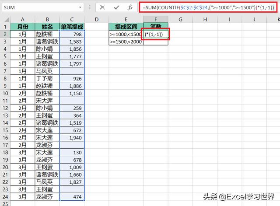The height and width of the screenshot is (206, 280).
Task: Select column G header
Action: tap(181, 19)
